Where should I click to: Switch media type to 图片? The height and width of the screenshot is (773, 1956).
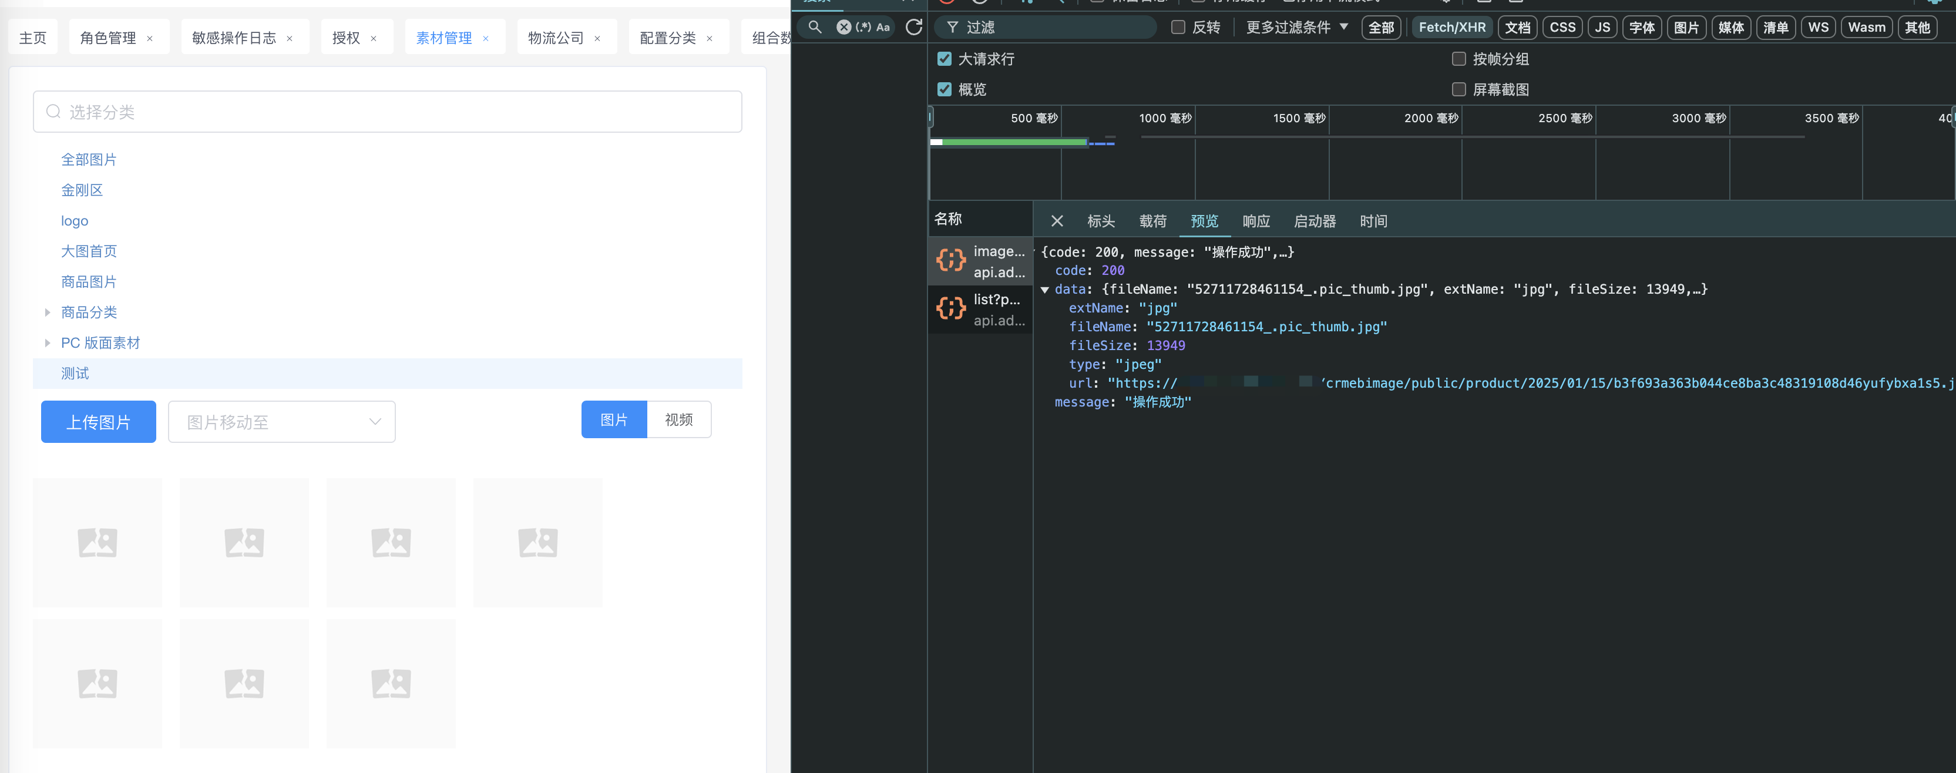coord(614,419)
